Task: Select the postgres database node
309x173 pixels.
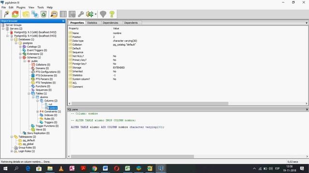Action: (x=28, y=43)
